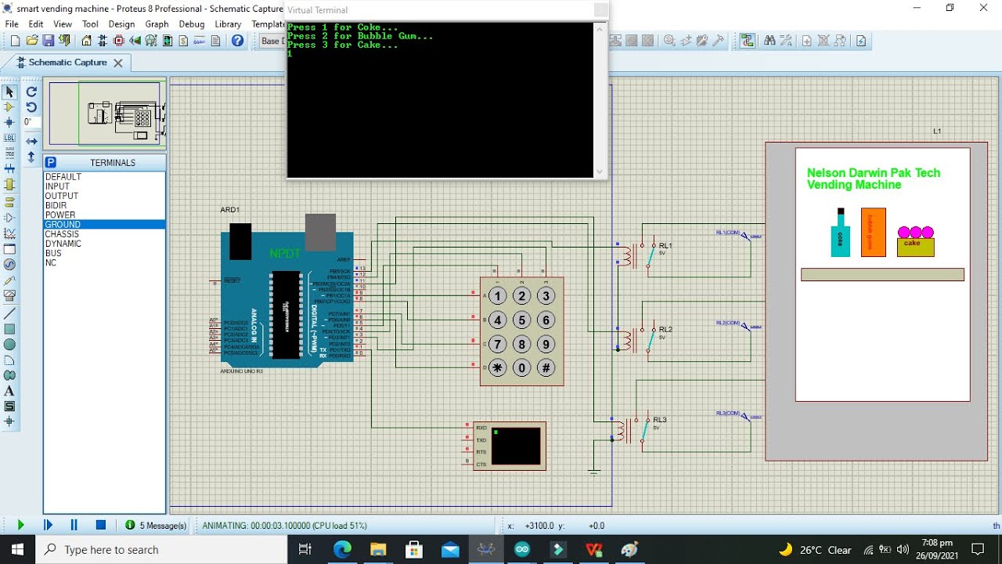The image size is (1002, 564).
Task: Click the rotation angle input field
Action: click(31, 122)
